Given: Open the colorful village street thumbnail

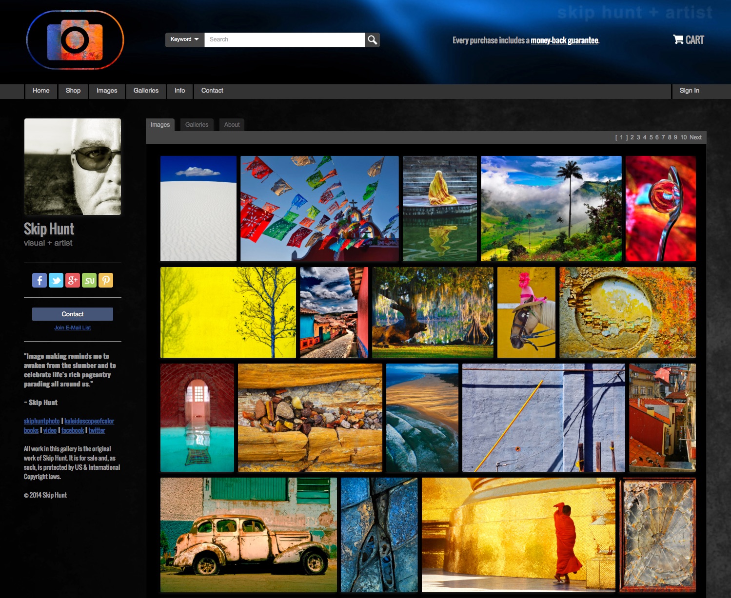Looking at the screenshot, I should 334,312.
